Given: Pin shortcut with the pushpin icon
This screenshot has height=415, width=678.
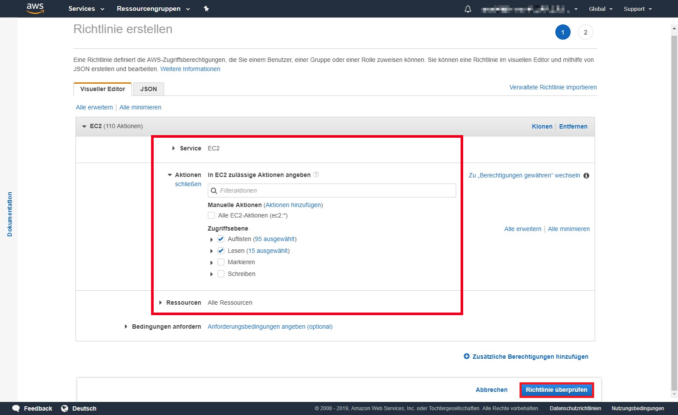Looking at the screenshot, I should coord(206,9).
